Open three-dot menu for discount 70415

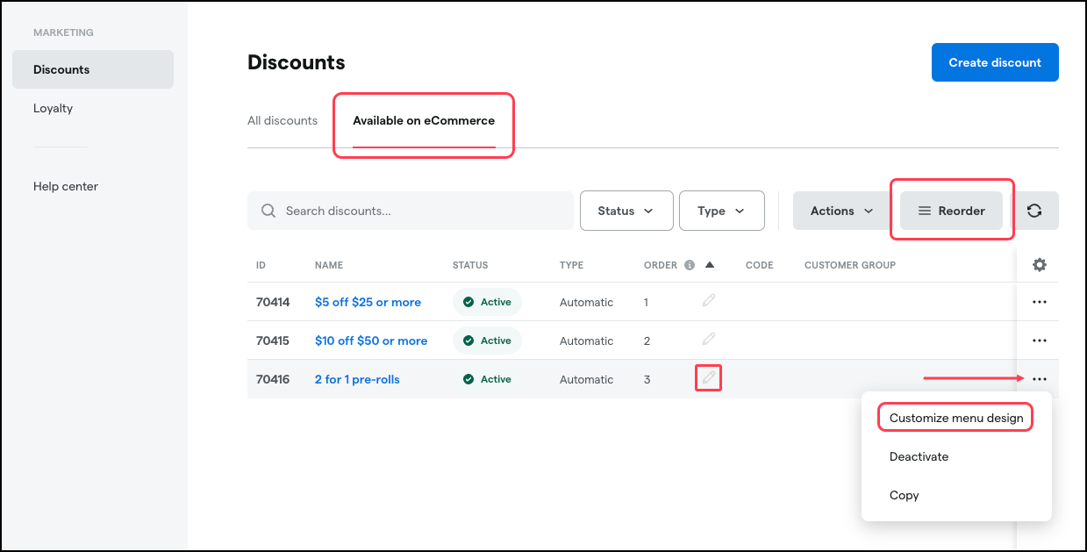[1040, 341]
